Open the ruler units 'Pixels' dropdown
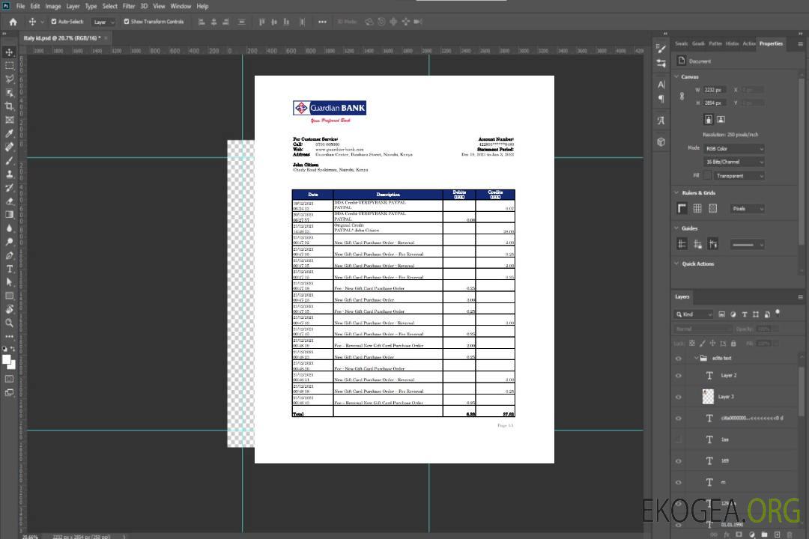The height and width of the screenshot is (539, 809). tap(748, 208)
